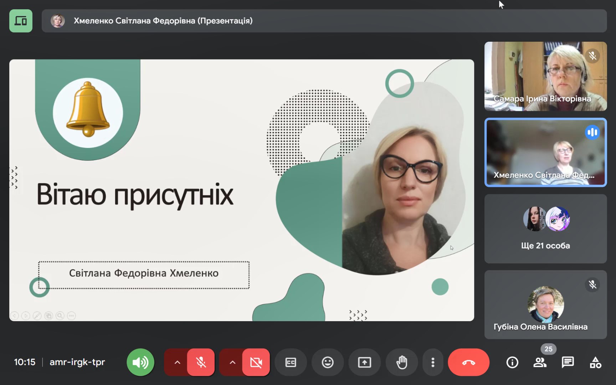616x385 pixels.
Task: Raise your hand
Action: (x=402, y=363)
